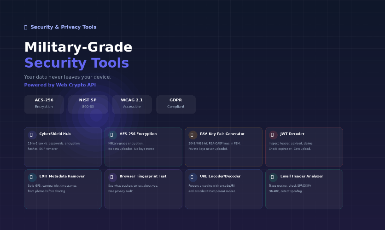Click 'DMARC, detect spoofing.' text
The height and width of the screenshot is (230, 385).
[286, 191]
